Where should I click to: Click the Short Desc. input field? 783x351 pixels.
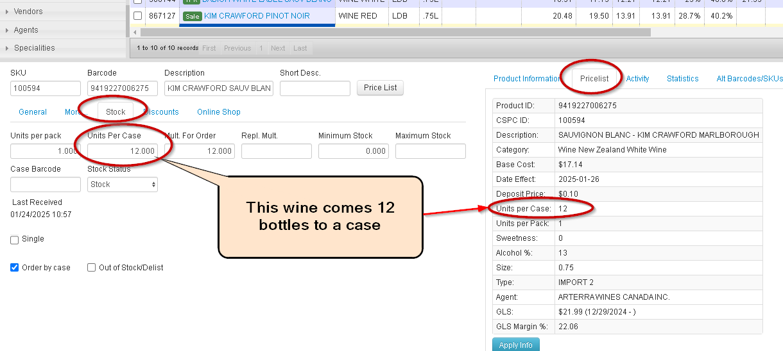(x=315, y=88)
